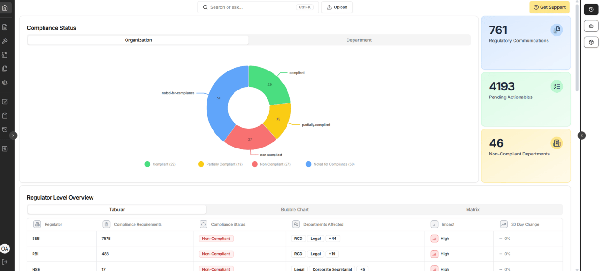The width and height of the screenshot is (601, 271).
Task: Click the history clock icon on right panel
Action: 591,9
